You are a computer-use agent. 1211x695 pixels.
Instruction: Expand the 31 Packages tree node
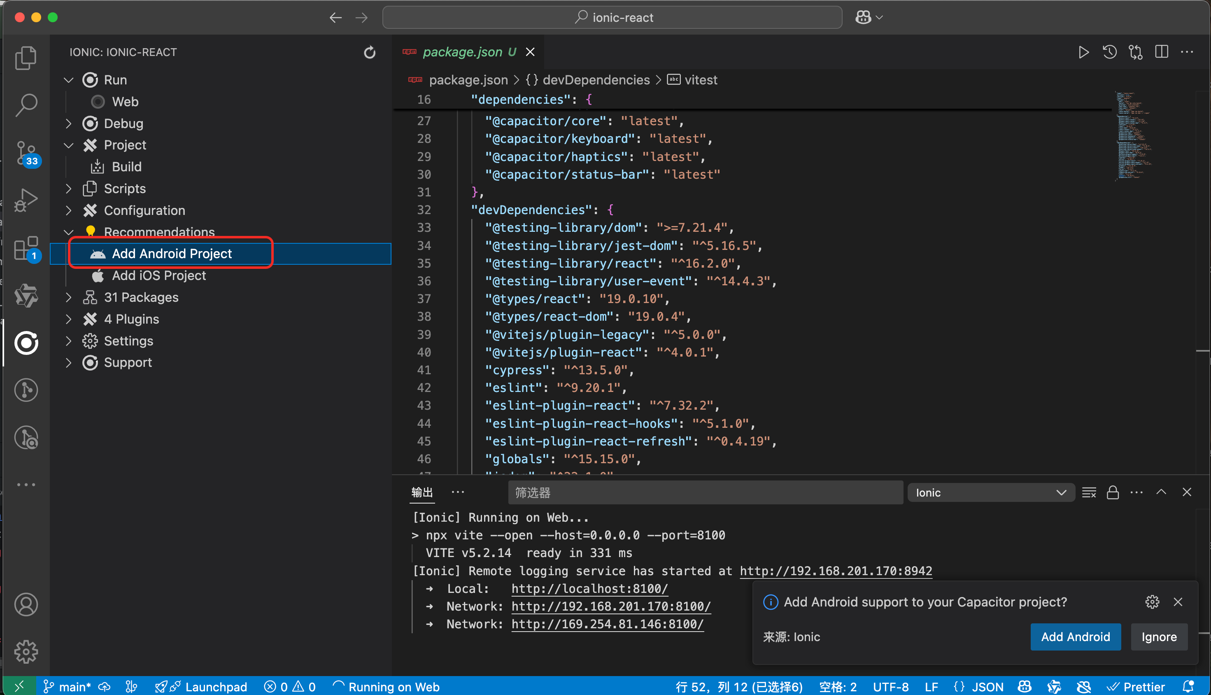point(69,297)
